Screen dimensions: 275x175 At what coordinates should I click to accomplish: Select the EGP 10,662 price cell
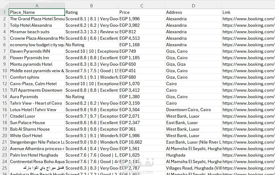click(142, 142)
